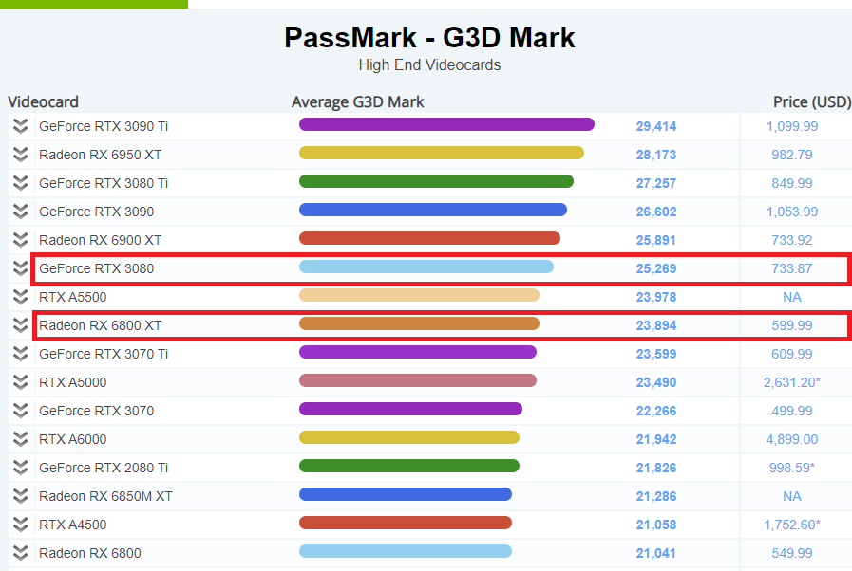852x571 pixels.
Task: Expand the Radeon RX 6950 XT row chevron
Action: 20,155
